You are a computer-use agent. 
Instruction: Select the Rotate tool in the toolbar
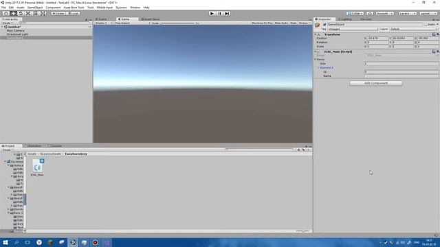21,14
